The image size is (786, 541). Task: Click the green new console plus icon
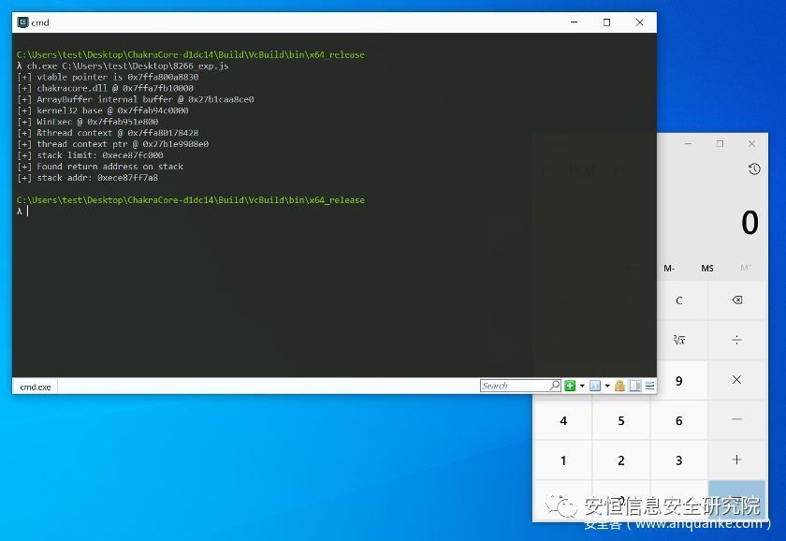click(x=569, y=386)
